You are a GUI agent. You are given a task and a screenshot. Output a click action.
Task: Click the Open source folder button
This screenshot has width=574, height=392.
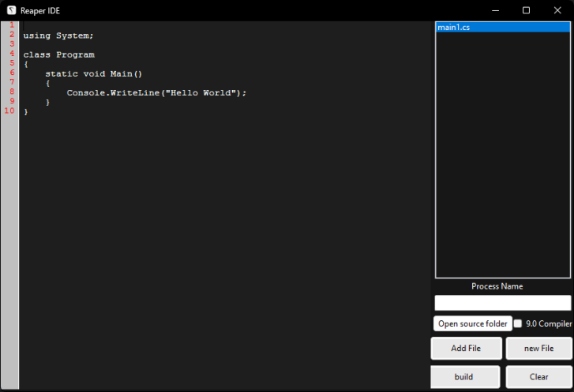click(x=473, y=323)
